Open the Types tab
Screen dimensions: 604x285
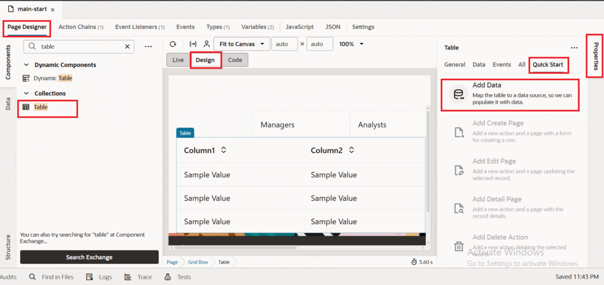(218, 27)
